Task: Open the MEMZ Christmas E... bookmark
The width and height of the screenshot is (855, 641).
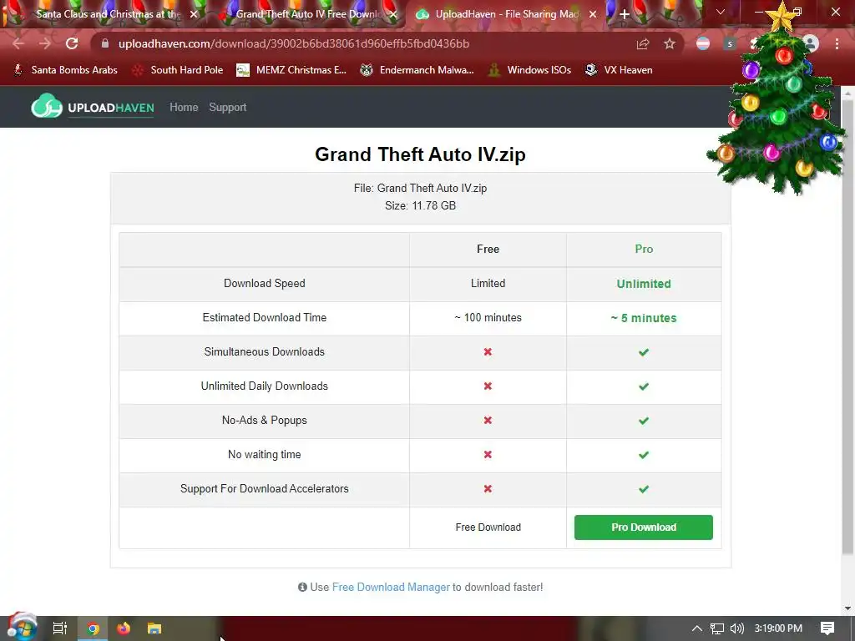Action: [291, 70]
